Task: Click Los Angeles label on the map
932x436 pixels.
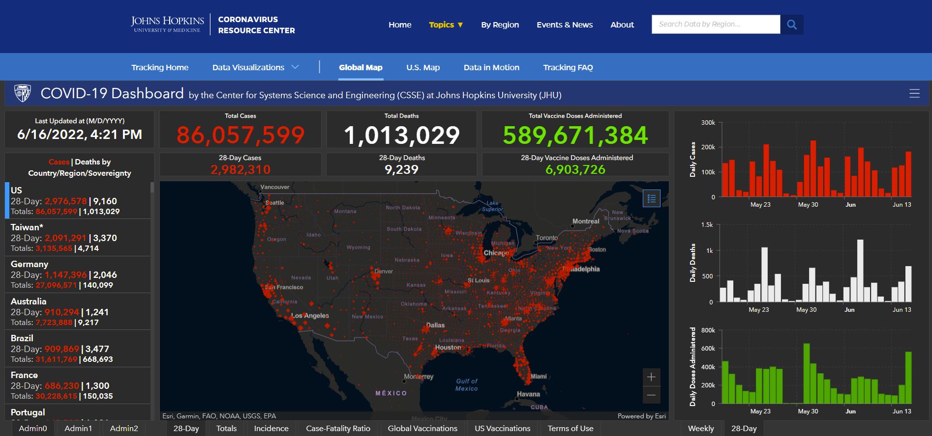Action: (310, 316)
